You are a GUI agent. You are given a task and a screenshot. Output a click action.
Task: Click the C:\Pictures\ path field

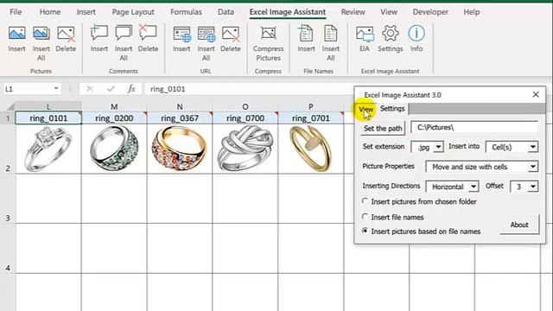coord(474,127)
